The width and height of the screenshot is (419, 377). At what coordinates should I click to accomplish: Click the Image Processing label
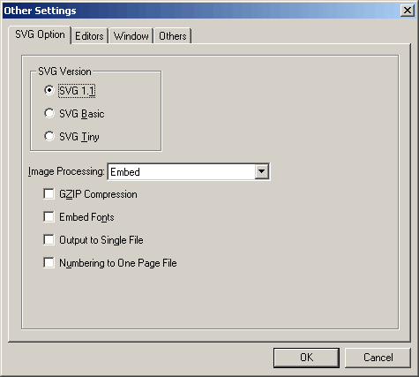coord(66,171)
